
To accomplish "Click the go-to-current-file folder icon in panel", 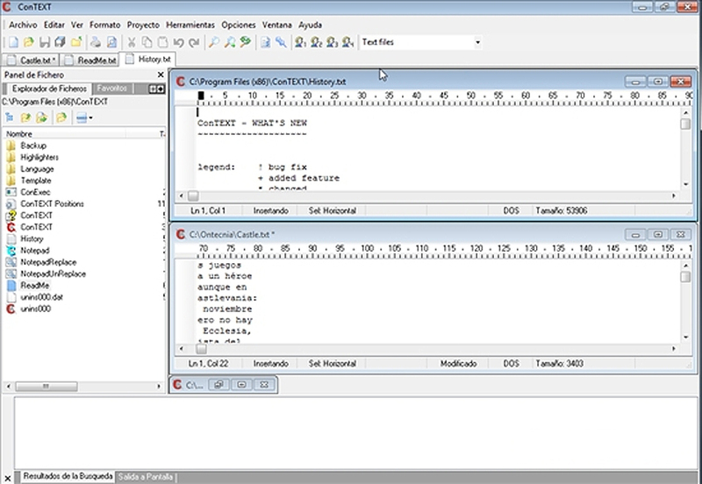I will click(42, 117).
